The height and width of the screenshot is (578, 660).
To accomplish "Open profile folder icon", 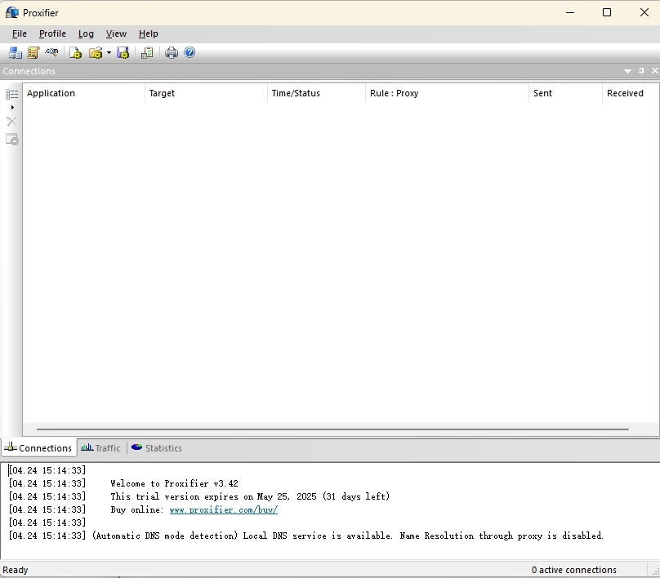I will (96, 52).
